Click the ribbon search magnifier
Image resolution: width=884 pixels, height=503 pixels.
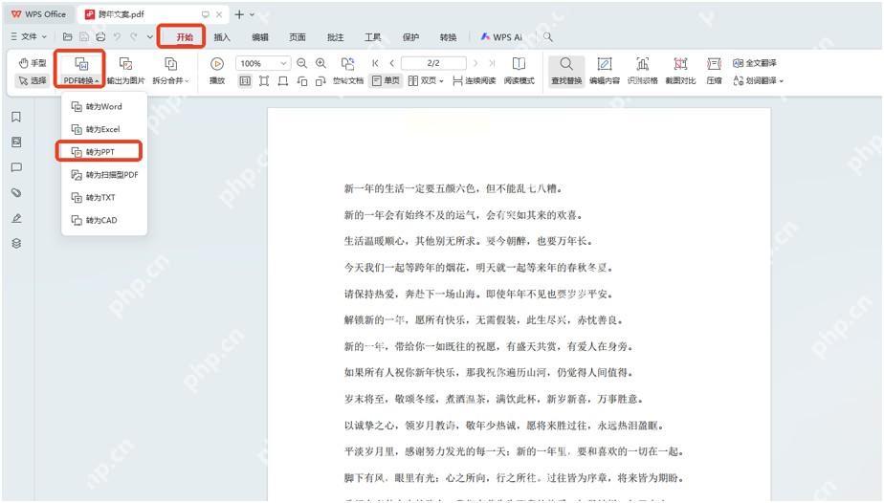click(547, 37)
